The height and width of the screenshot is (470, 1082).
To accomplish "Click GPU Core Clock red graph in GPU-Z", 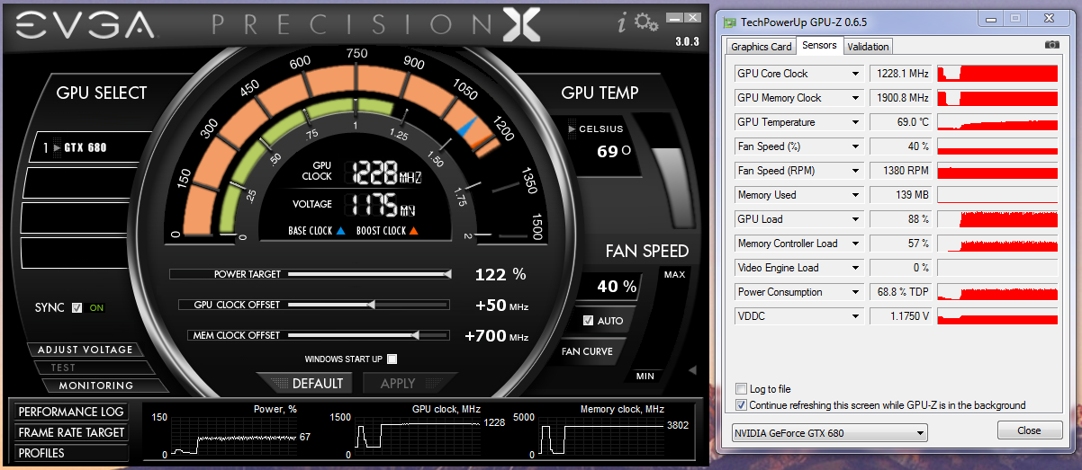I will [997, 74].
